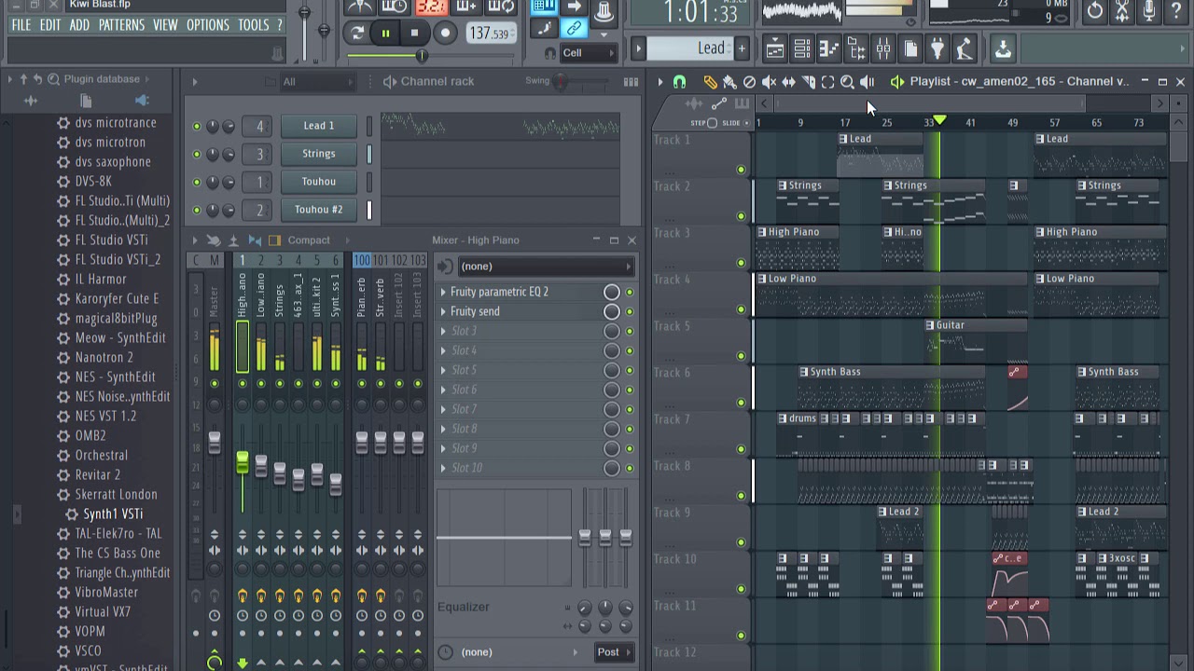Toggle the metronome icon

click(359, 7)
